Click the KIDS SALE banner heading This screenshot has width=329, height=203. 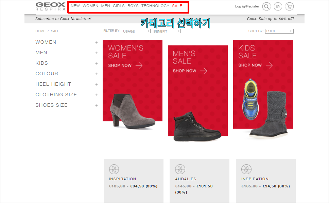(247, 52)
